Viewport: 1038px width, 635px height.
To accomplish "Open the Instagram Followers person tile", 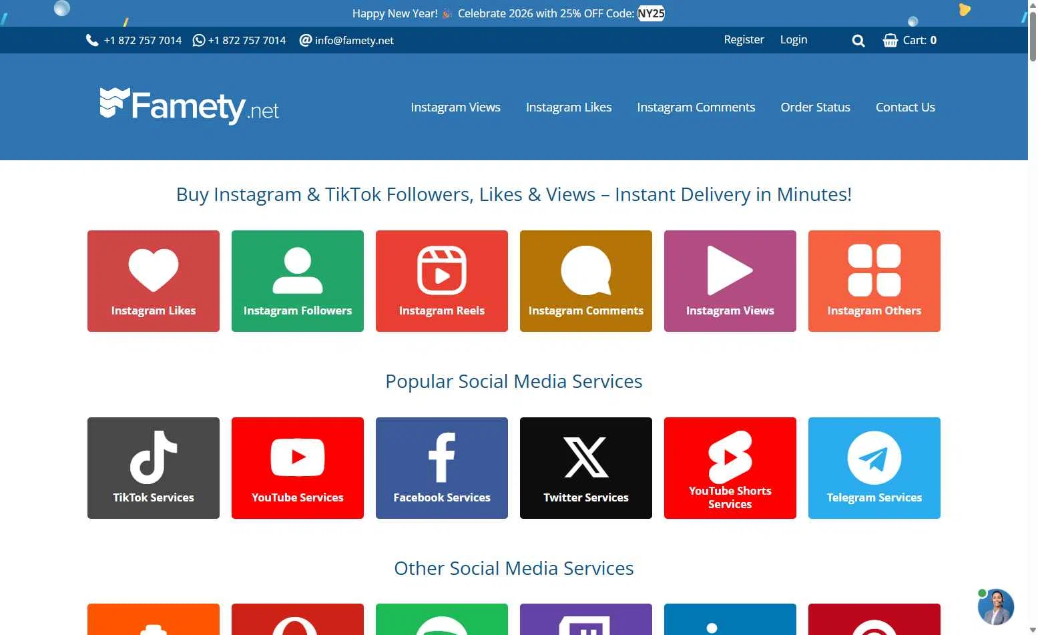I will coord(298,281).
